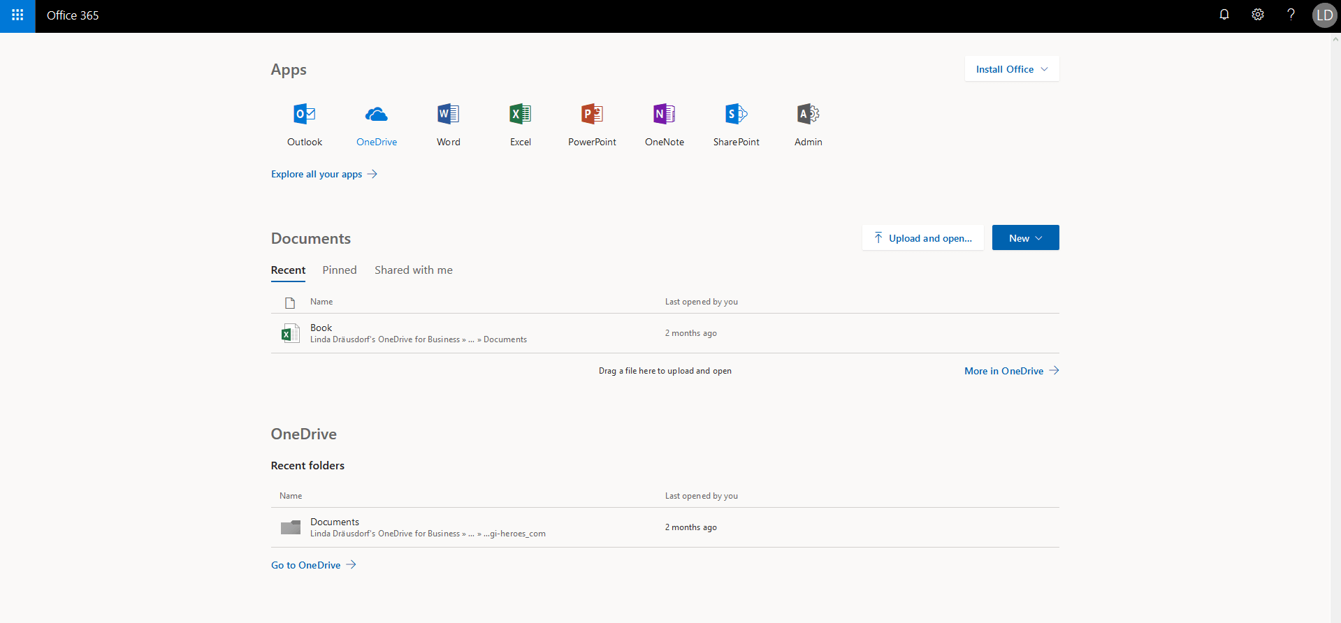Click the upload arrow icon
The image size is (1341, 623).
(x=878, y=238)
